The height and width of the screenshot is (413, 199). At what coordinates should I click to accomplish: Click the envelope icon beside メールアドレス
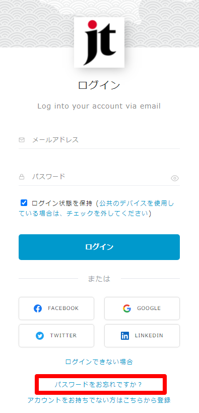[x=22, y=140]
